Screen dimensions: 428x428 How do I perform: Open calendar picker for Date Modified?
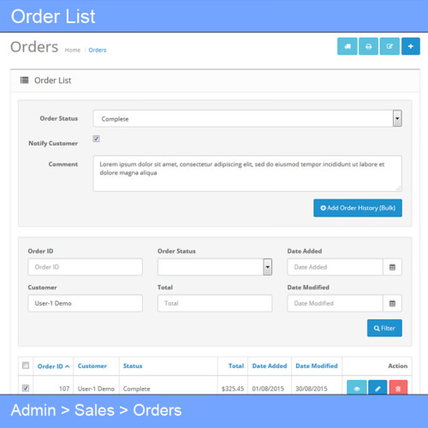[x=392, y=303]
